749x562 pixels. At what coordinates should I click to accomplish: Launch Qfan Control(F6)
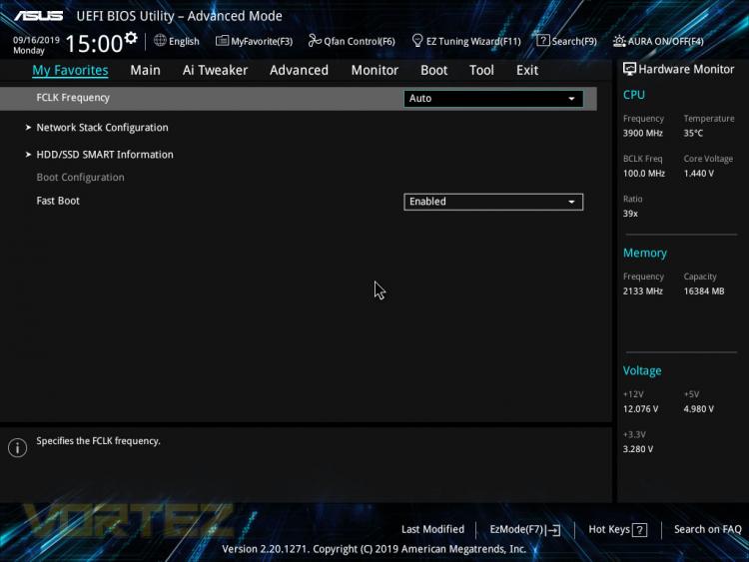click(360, 42)
